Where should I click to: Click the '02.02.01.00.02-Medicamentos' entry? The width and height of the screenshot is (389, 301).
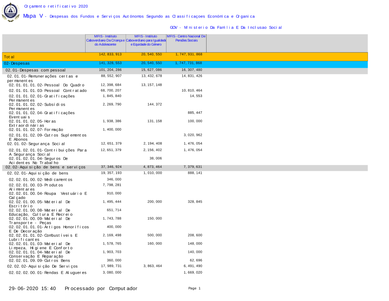tap(40, 180)
